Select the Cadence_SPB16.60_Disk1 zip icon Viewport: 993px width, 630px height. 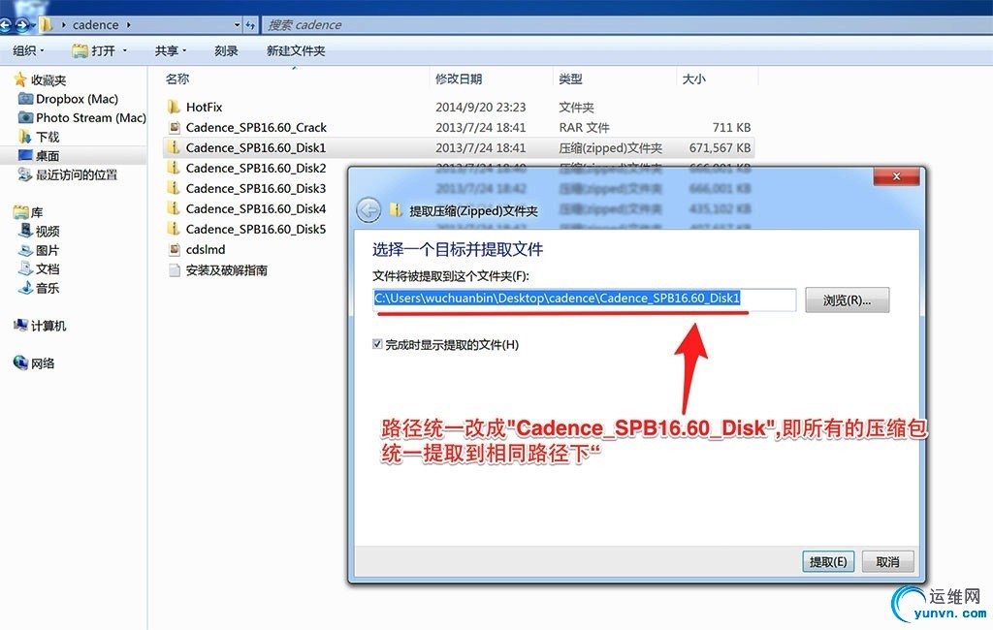(173, 147)
